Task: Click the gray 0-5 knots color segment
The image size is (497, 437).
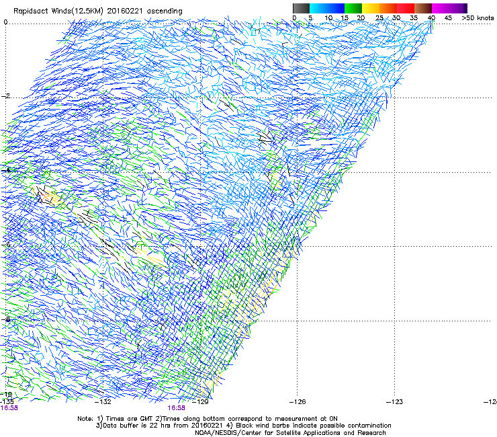Action: 301,8
